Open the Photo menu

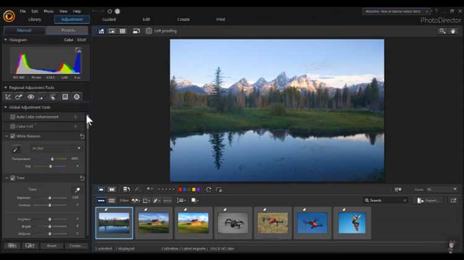coord(48,11)
